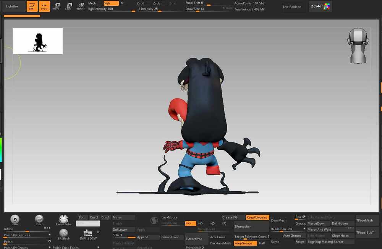Image resolution: width=382 pixels, height=249 pixels.
Task: Click the DynaMesh Resolution slider
Action: 288,230
